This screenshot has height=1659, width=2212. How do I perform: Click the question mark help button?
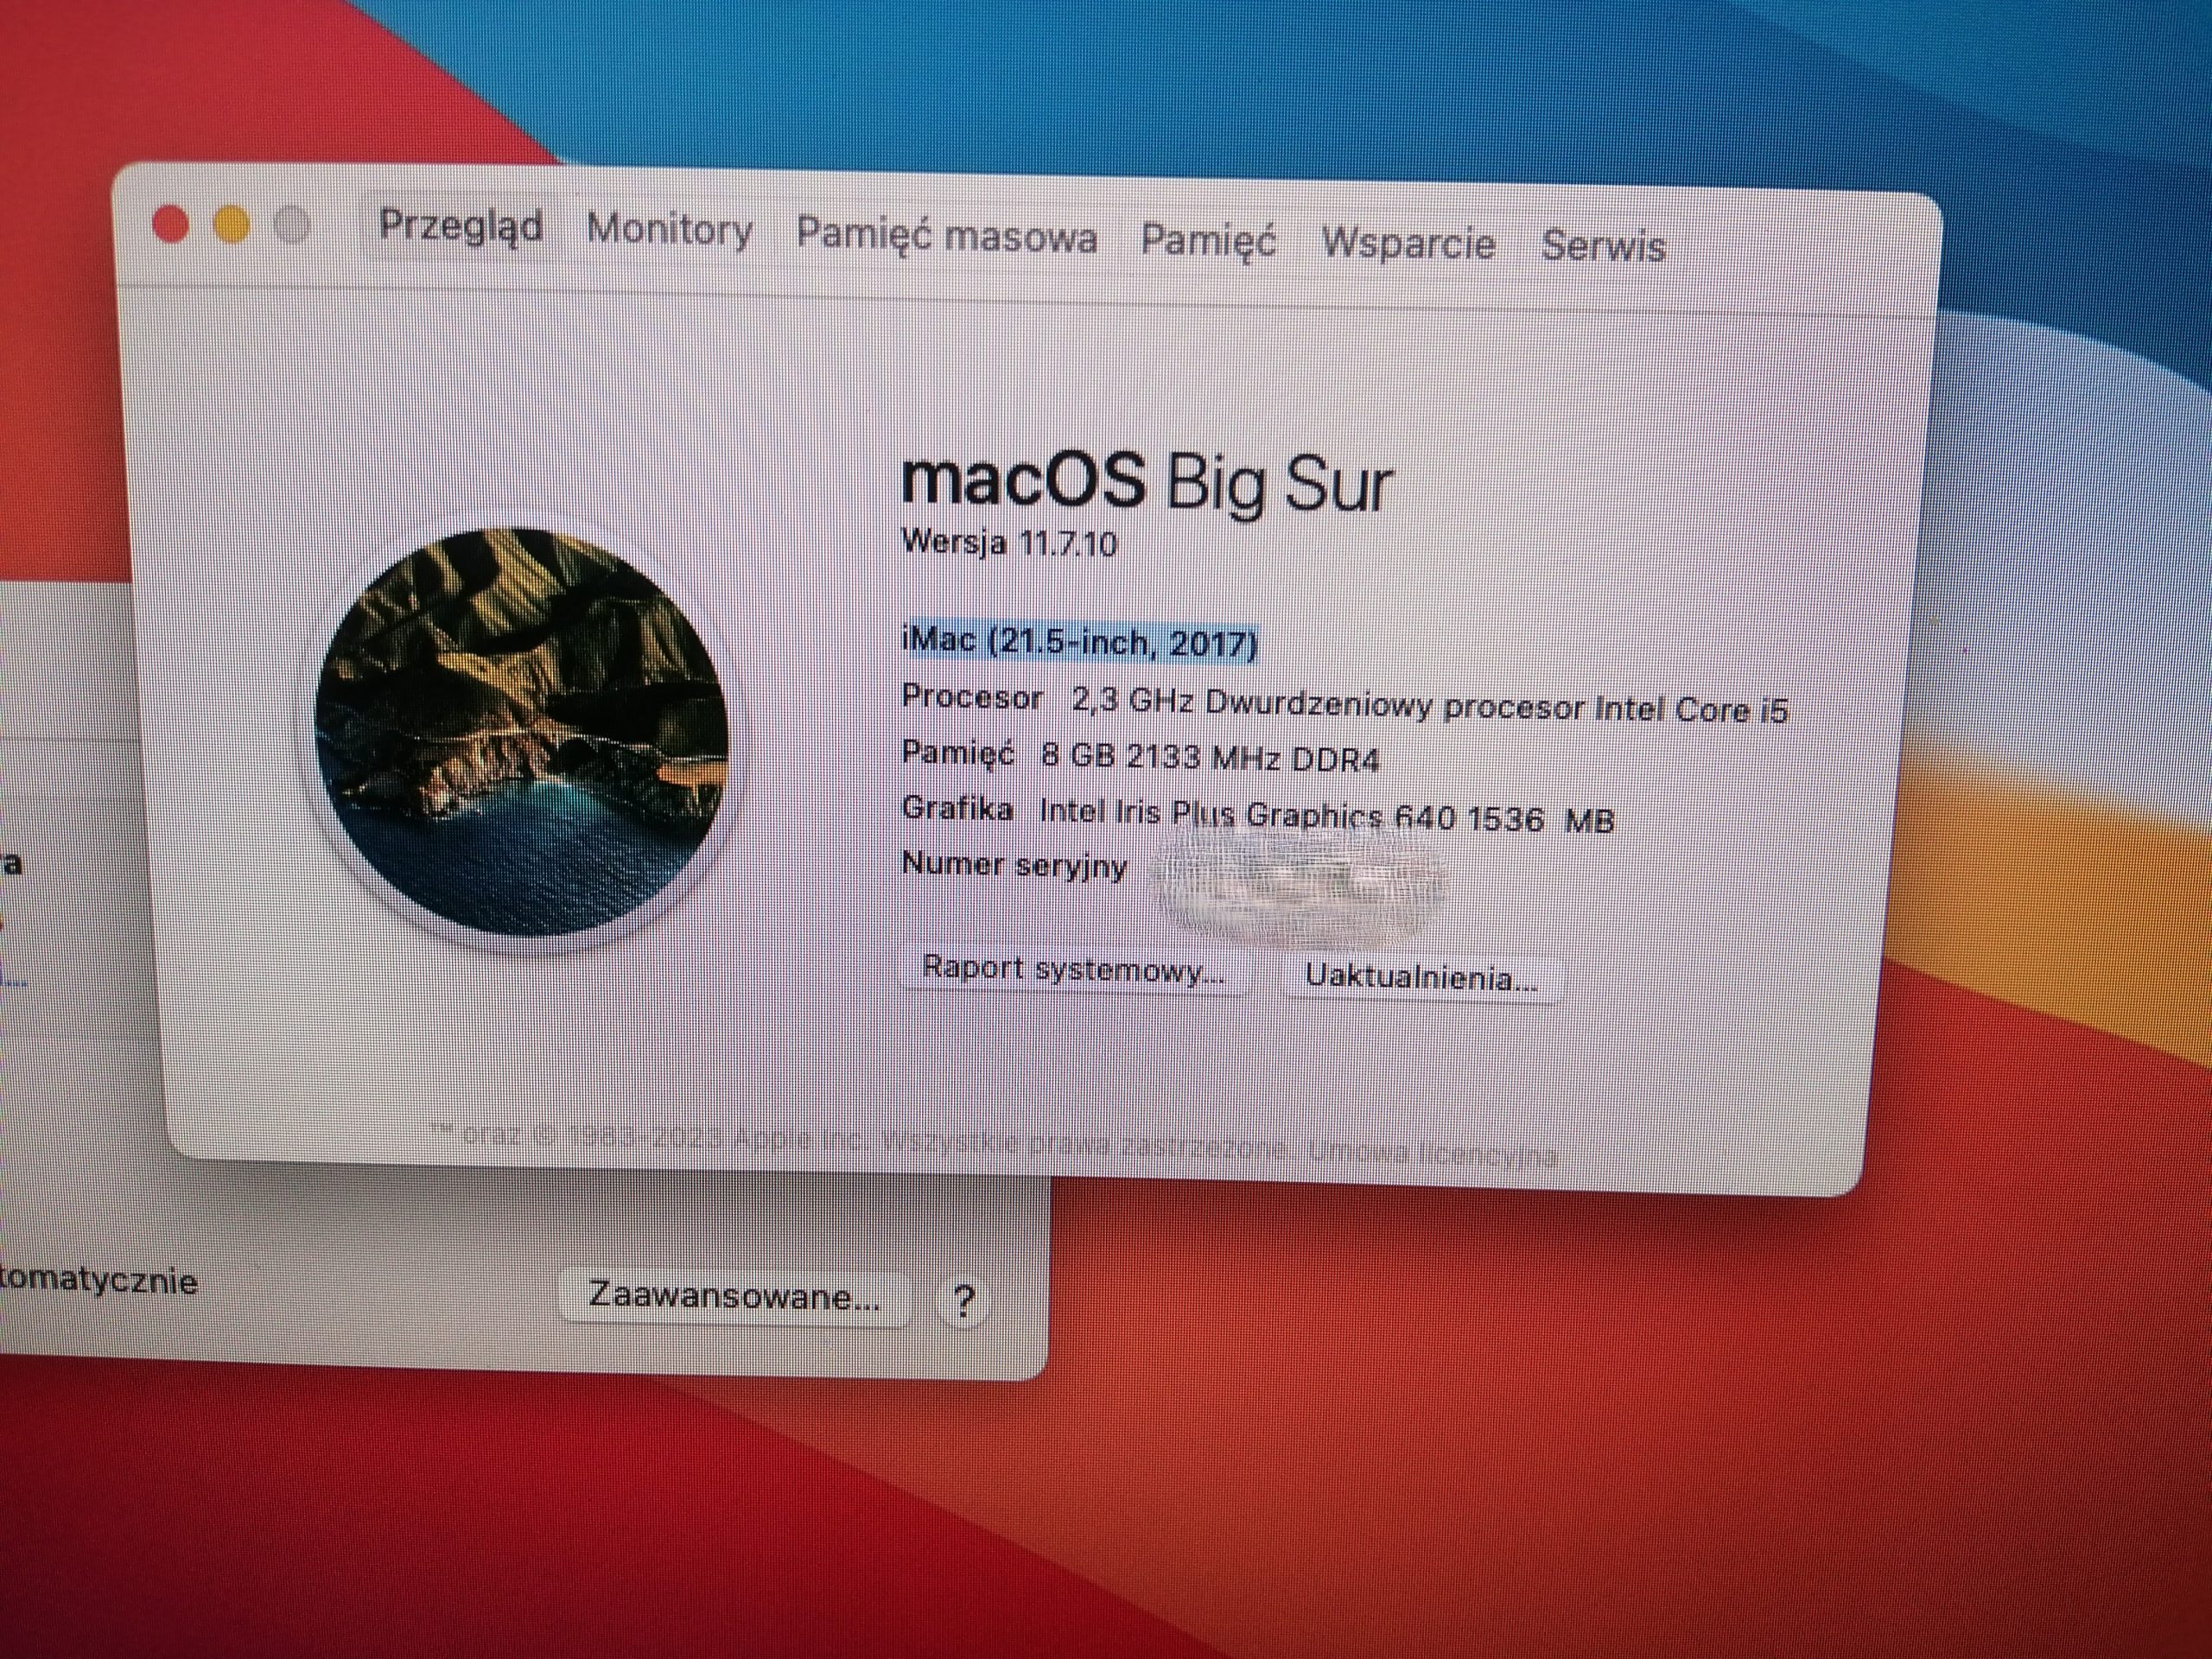click(963, 1301)
